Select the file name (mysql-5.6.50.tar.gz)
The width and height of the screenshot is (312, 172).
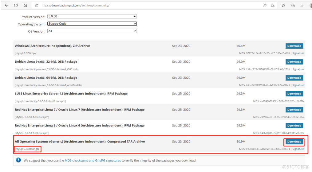(27, 149)
